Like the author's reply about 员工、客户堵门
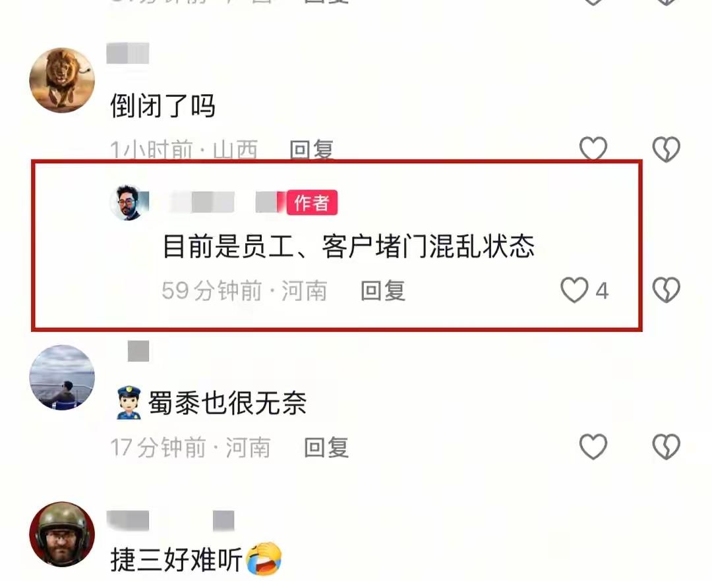 tap(574, 290)
